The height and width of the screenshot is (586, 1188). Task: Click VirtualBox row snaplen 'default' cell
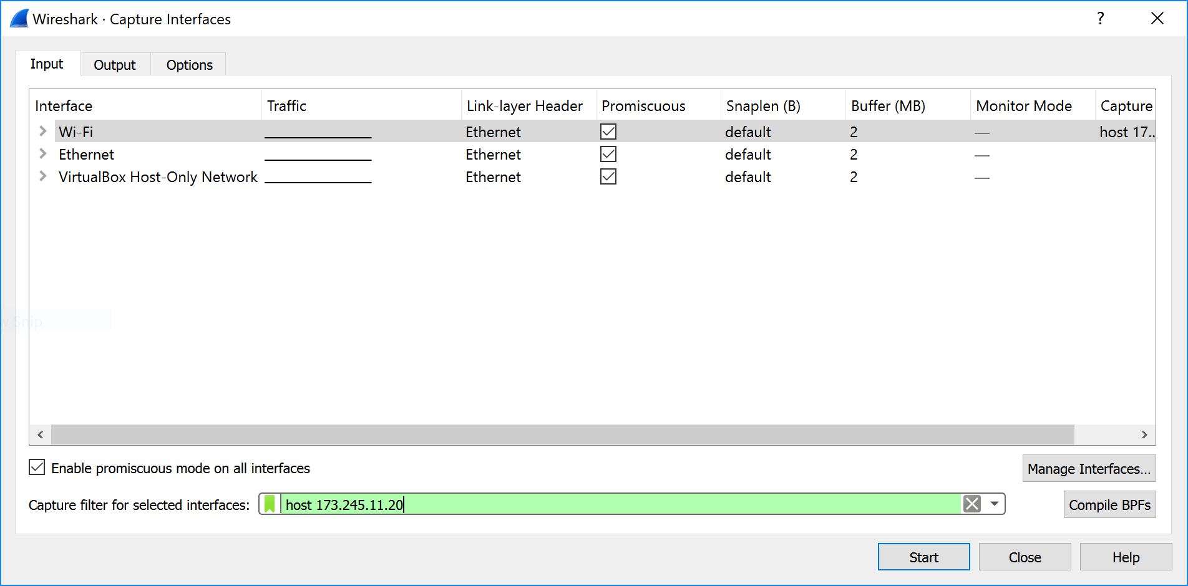[x=747, y=176]
